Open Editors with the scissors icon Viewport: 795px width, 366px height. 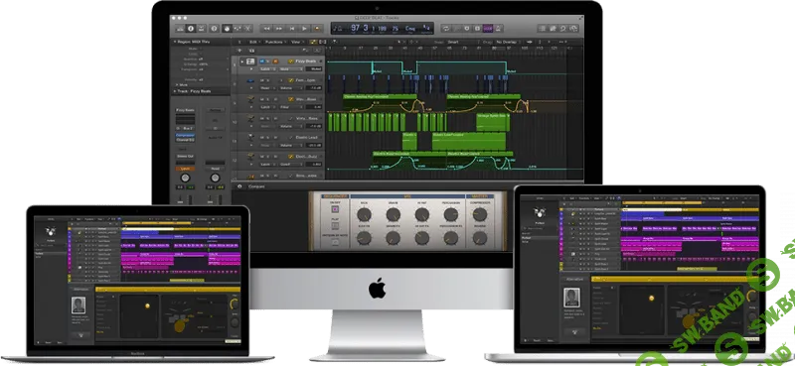(247, 29)
